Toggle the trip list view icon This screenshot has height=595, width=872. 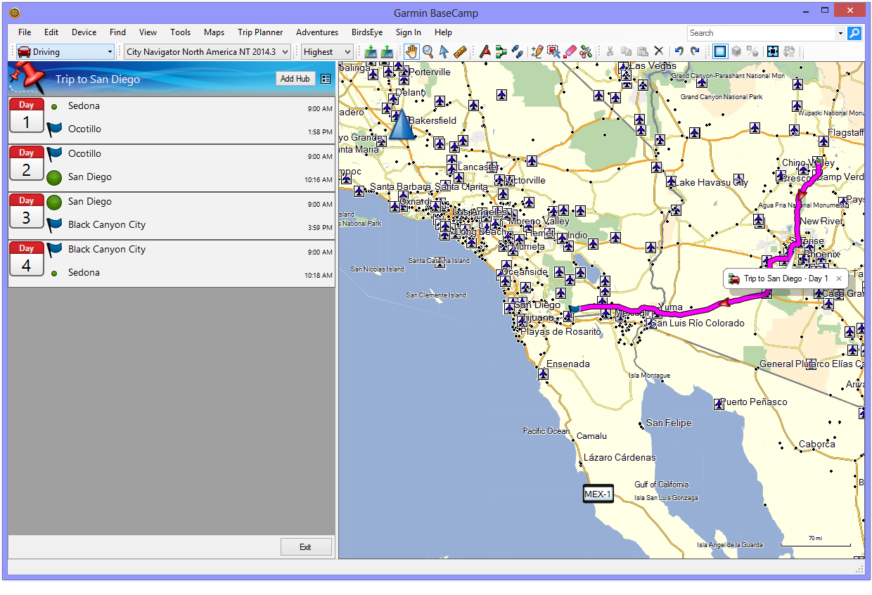pyautogui.click(x=325, y=79)
